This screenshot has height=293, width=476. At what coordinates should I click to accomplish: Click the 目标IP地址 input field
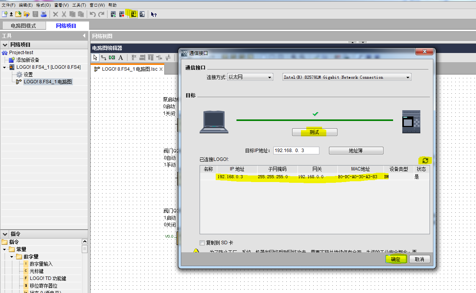click(x=296, y=151)
